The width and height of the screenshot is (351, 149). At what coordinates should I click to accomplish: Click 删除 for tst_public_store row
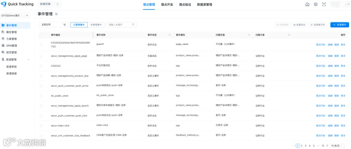(337, 96)
